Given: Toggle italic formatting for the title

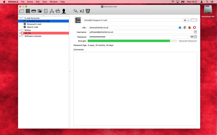Looking at the screenshot, I should [x=188, y=20].
